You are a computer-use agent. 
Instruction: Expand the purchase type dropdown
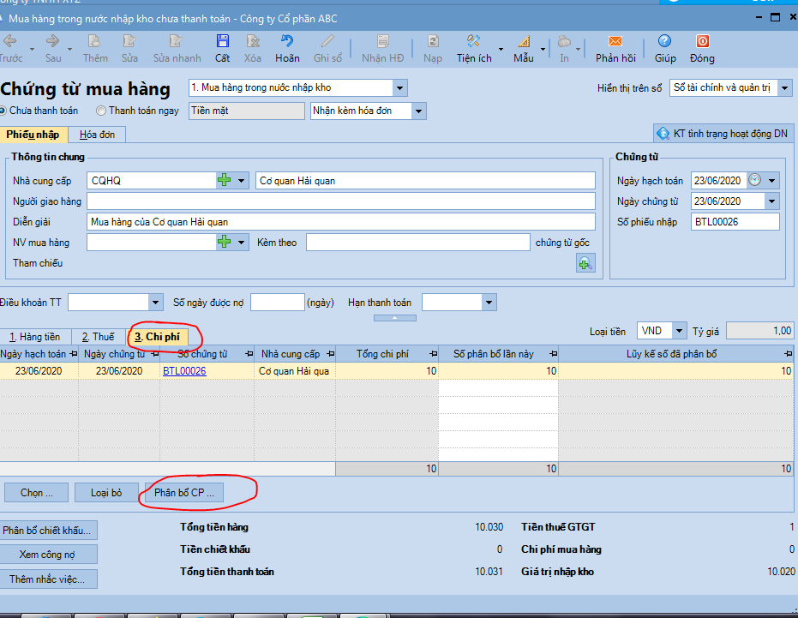point(400,87)
